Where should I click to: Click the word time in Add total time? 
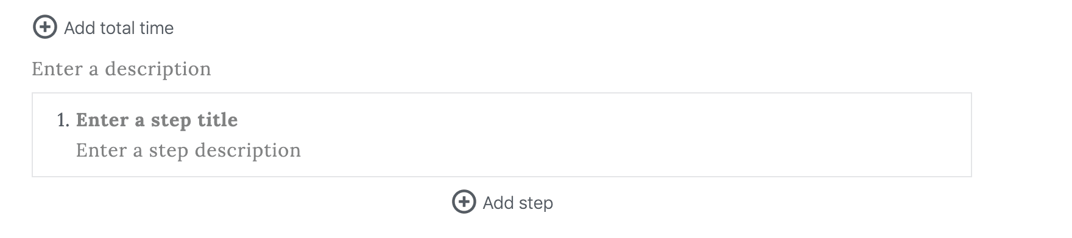pos(157,28)
